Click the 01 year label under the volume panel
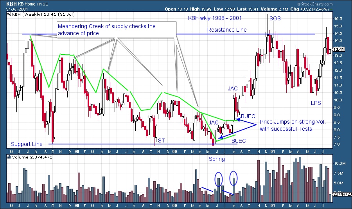Screen dimensions: 352x209 click(x=273, y=205)
